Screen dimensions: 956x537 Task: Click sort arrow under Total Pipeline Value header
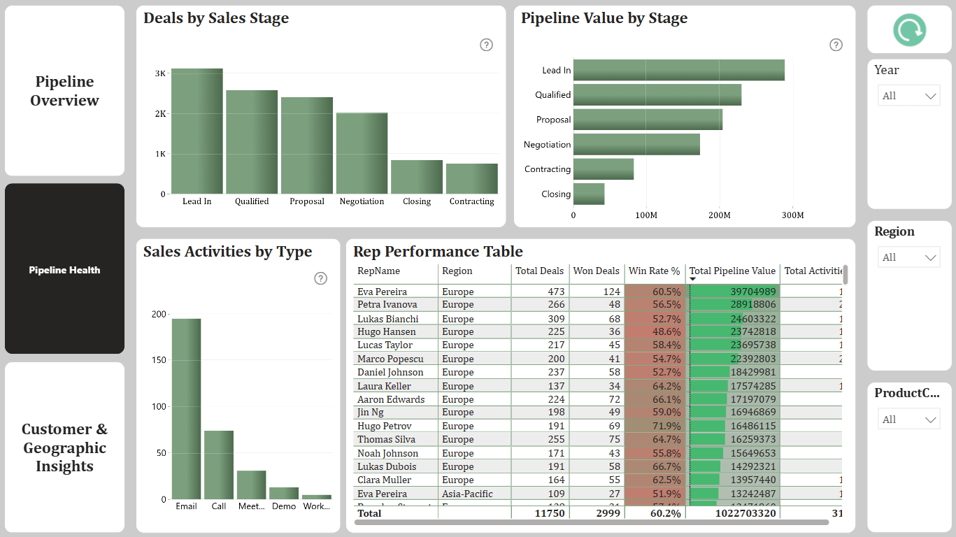pyautogui.click(x=693, y=280)
